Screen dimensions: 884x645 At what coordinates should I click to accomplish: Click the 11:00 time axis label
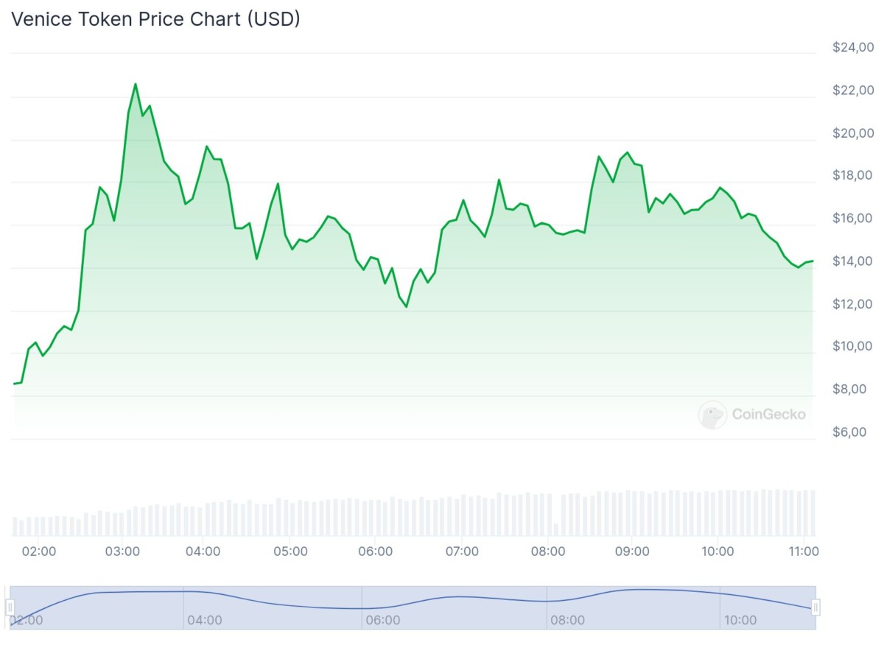[x=803, y=551]
